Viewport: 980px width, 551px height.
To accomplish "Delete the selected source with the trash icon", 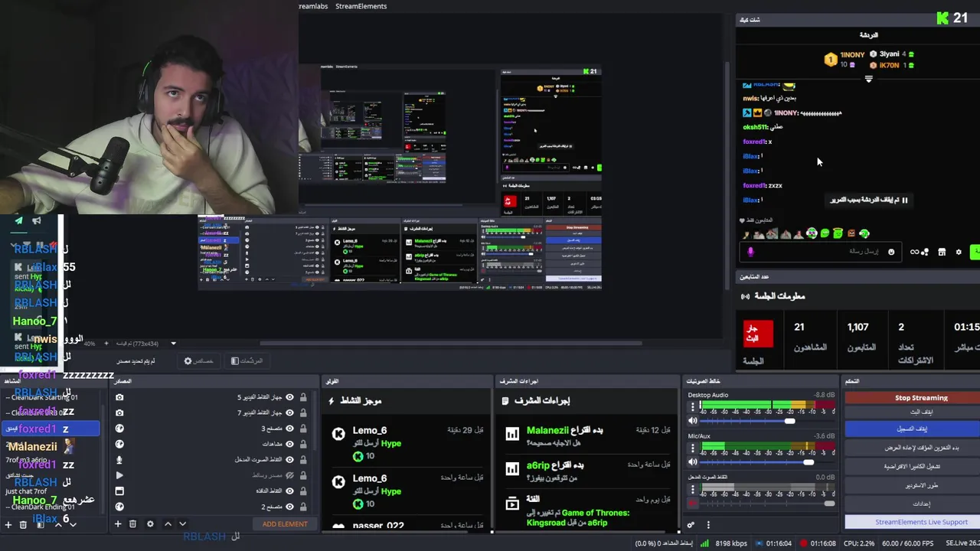I will 132,524.
